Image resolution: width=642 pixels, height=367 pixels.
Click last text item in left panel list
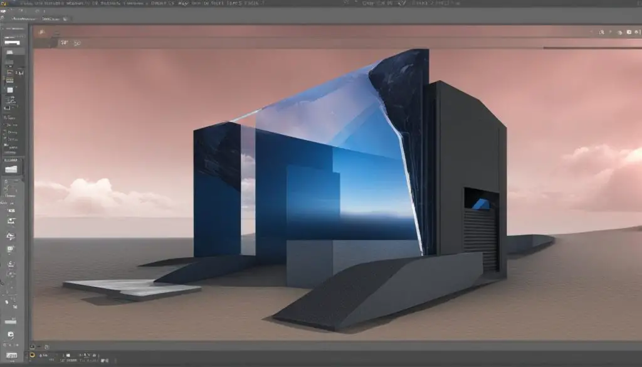pyautogui.click(x=13, y=147)
